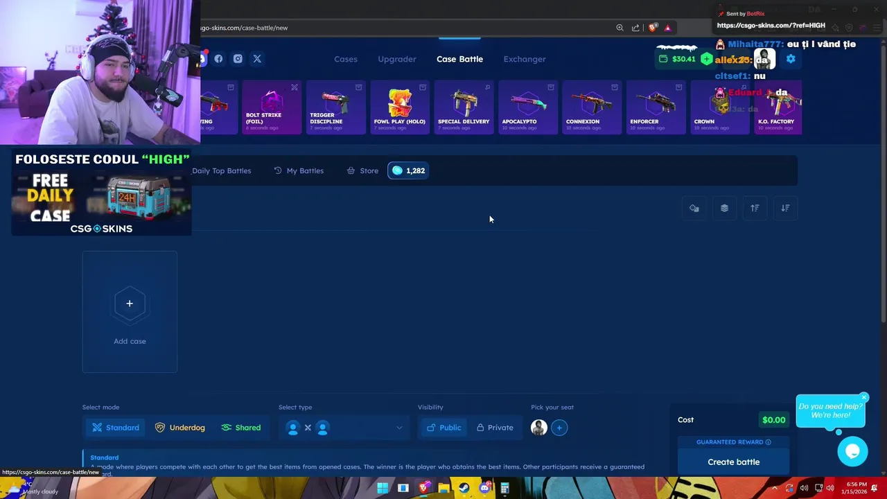Open Discord from the taskbar
Screen dimensions: 887x499
click(484, 489)
